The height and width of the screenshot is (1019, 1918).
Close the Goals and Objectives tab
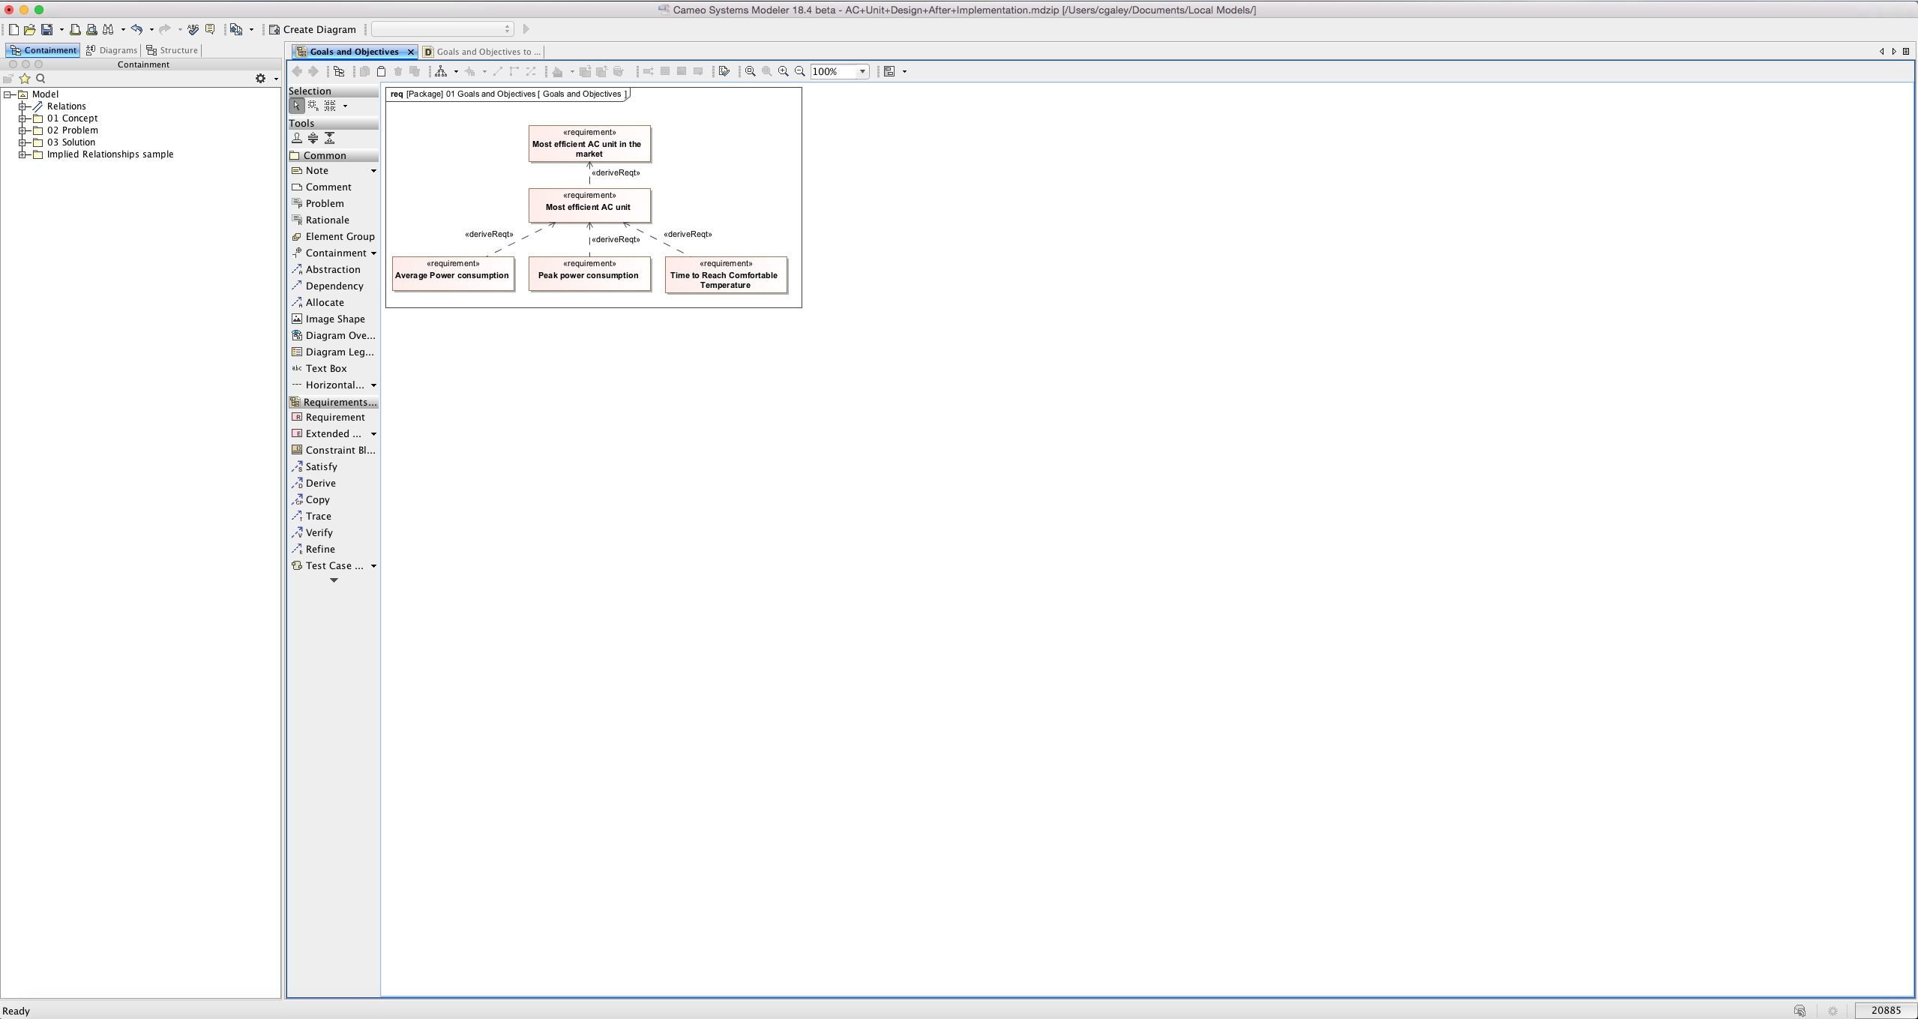410,52
